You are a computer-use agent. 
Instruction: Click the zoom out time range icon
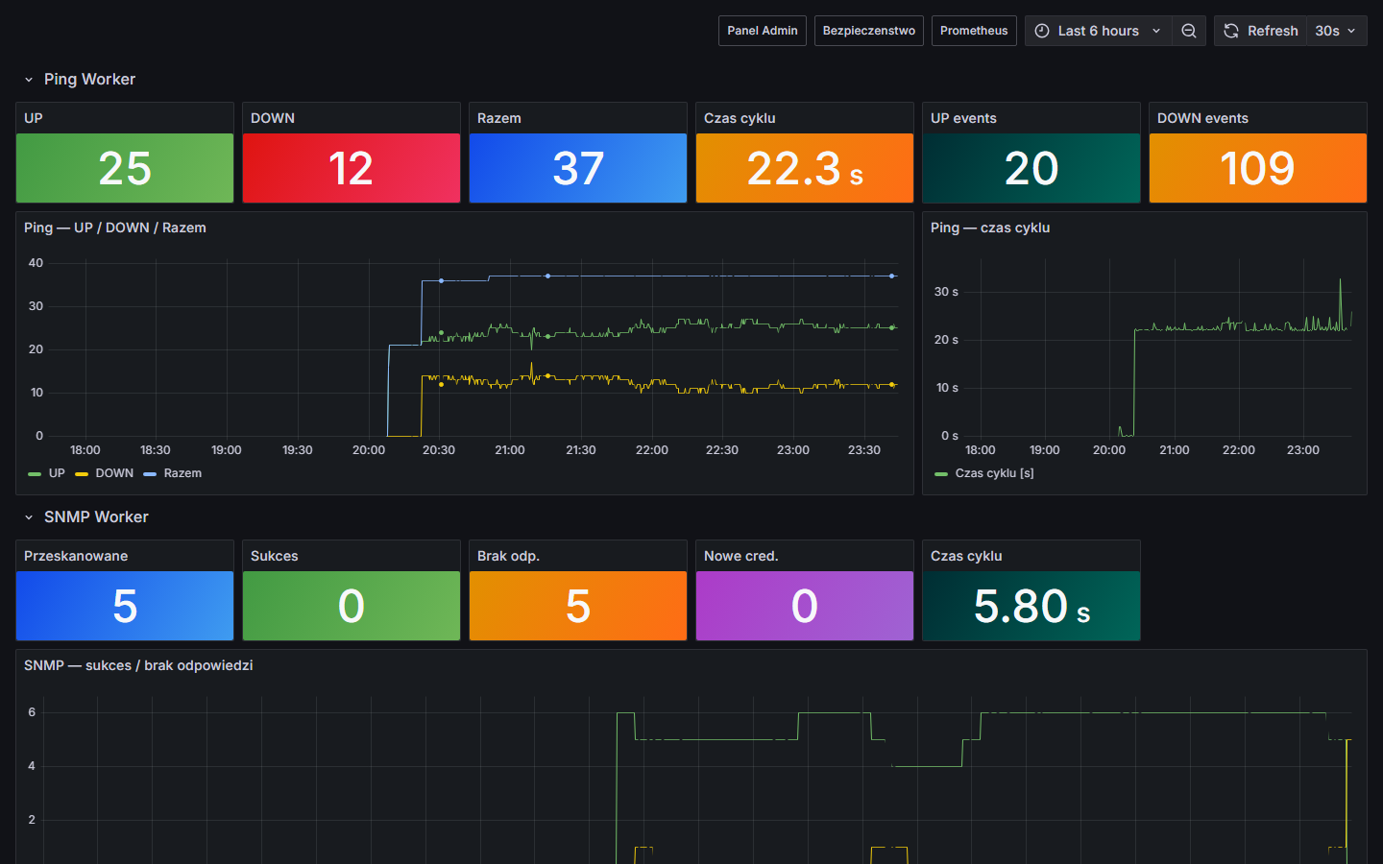coord(1188,31)
